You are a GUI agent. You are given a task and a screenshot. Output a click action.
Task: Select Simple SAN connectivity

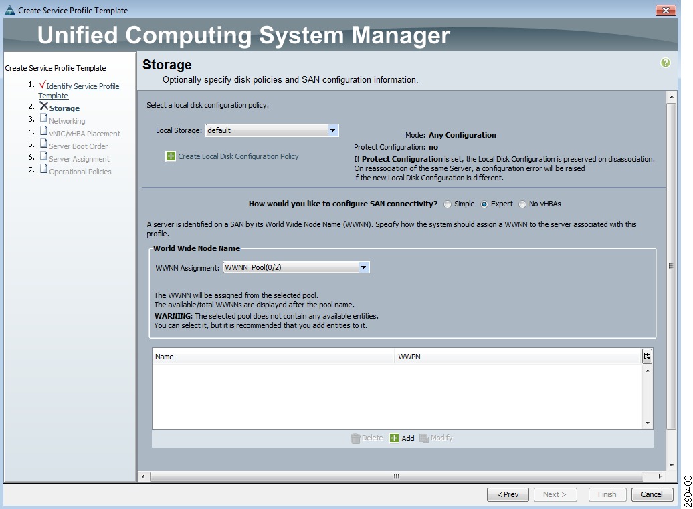click(x=448, y=204)
